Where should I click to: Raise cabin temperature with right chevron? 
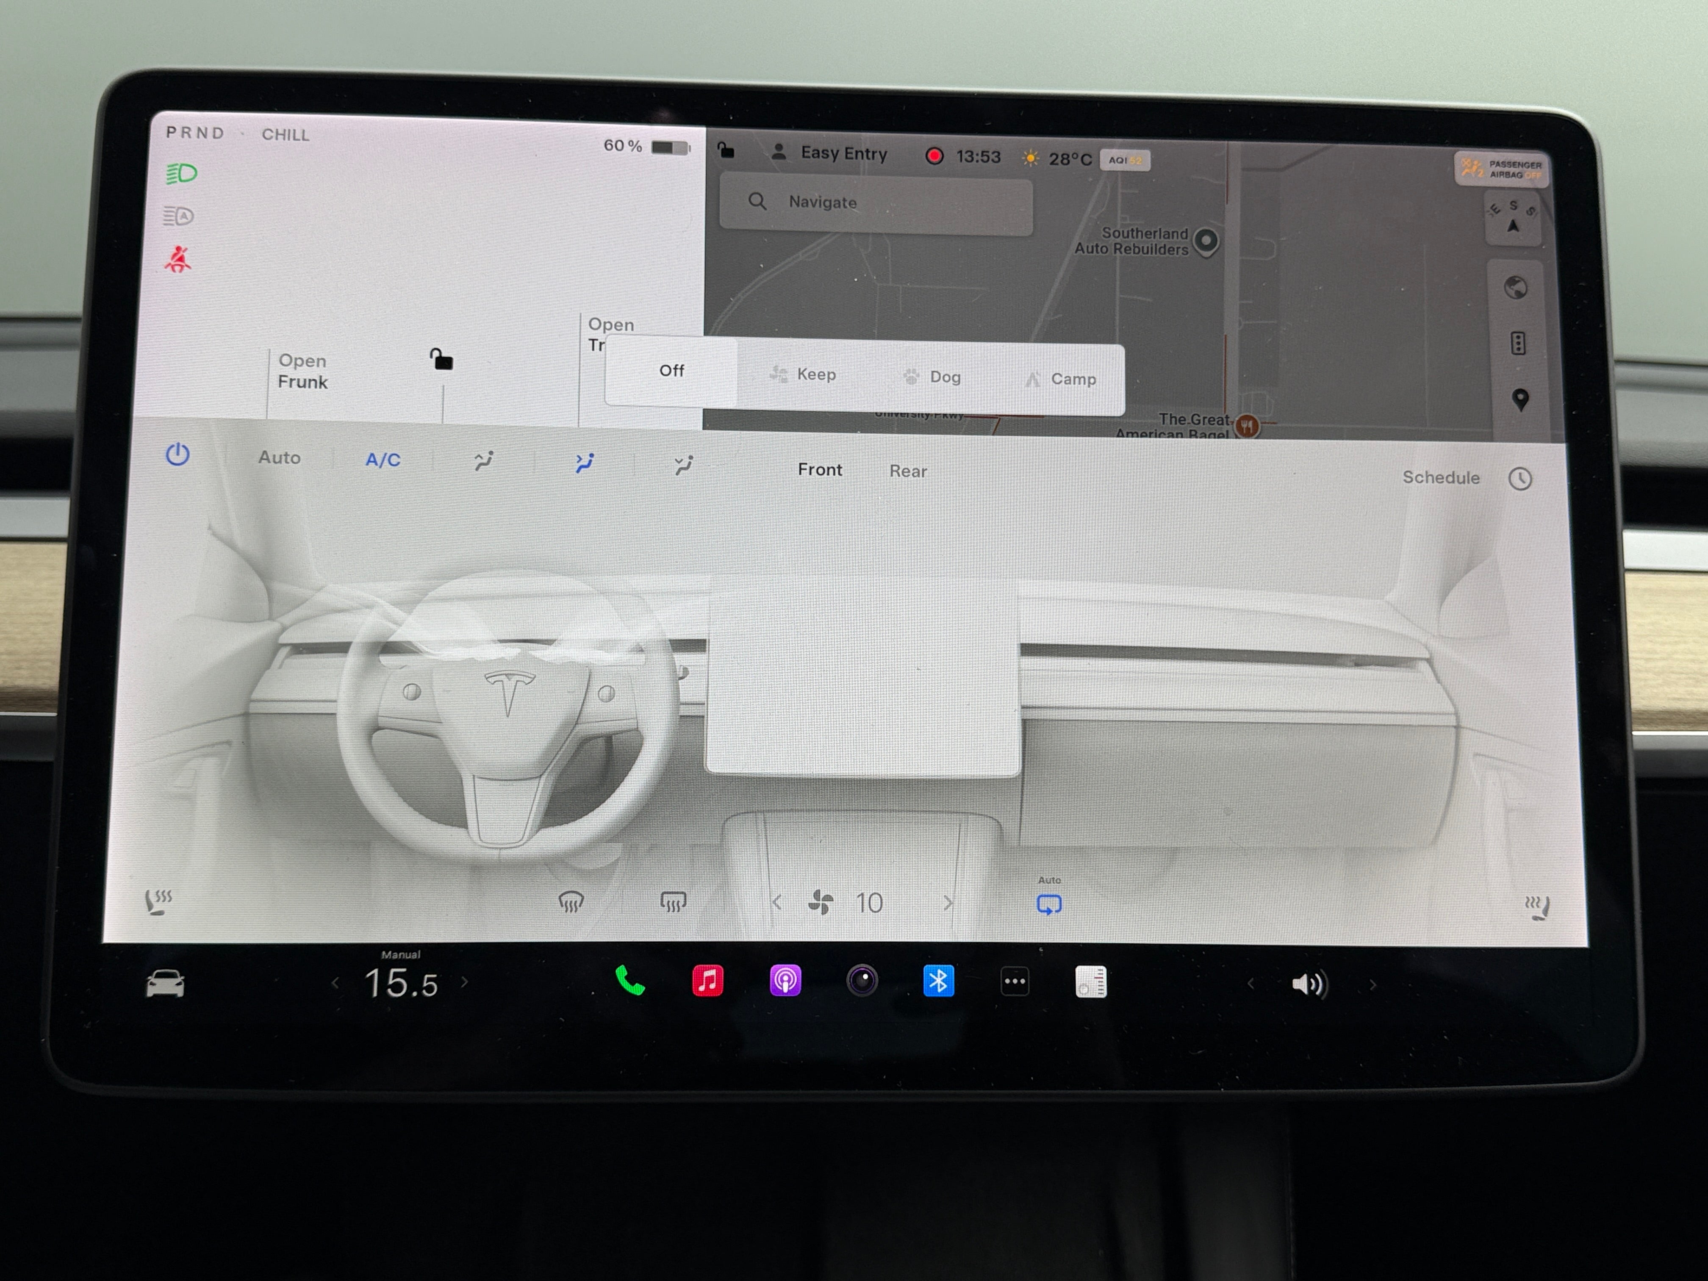(x=464, y=982)
